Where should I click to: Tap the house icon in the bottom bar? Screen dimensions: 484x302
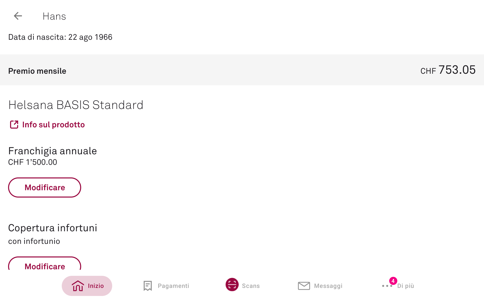[x=78, y=286]
